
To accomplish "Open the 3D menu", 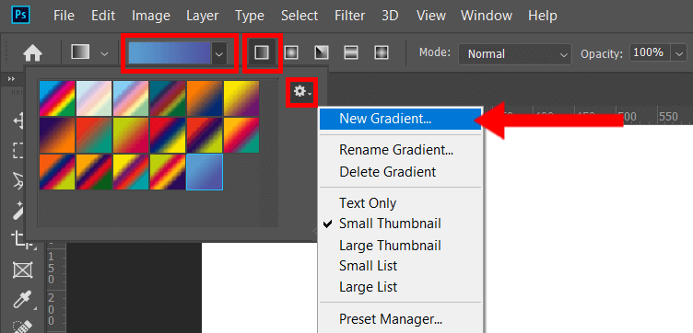I will tap(391, 17).
